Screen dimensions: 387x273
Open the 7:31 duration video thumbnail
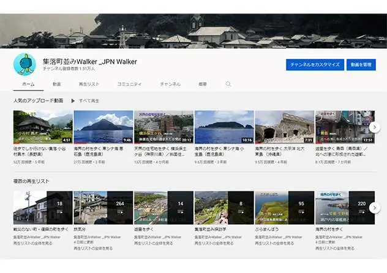284,127
